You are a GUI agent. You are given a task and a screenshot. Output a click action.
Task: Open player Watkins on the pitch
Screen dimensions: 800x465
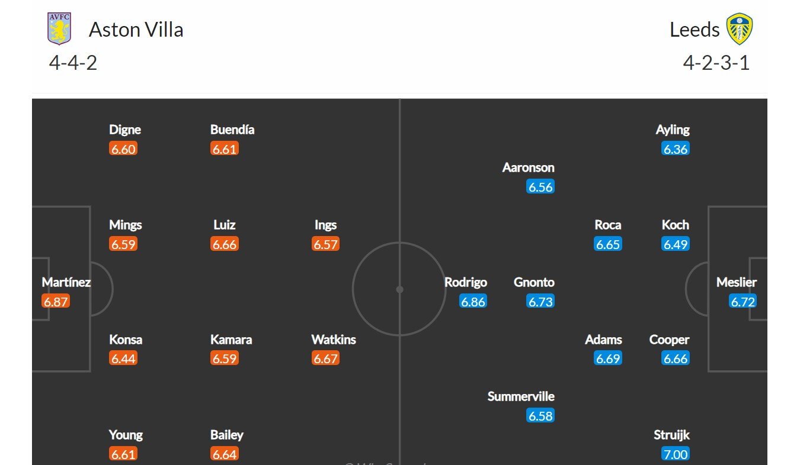tap(334, 340)
